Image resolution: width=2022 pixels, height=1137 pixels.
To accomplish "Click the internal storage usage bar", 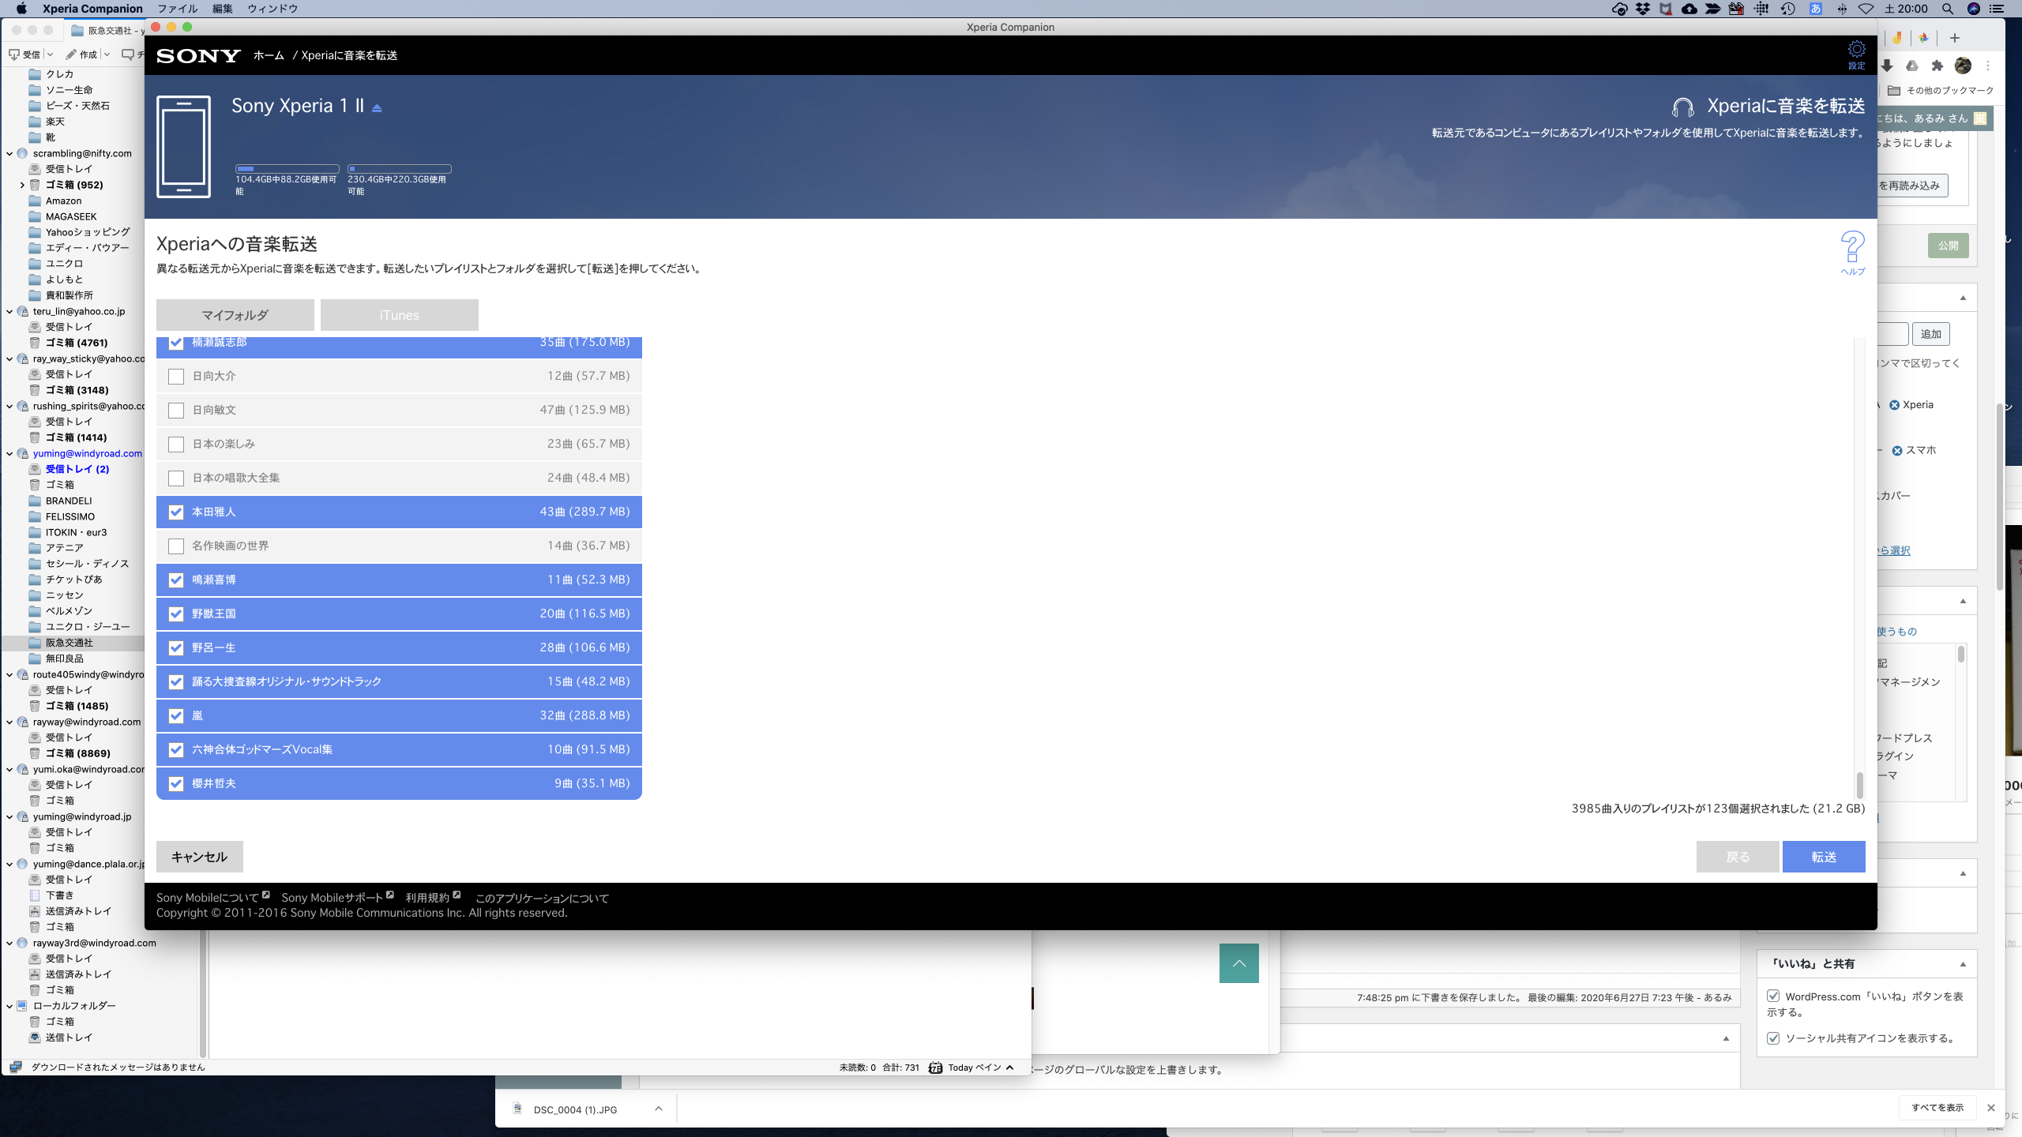I will 288,169.
